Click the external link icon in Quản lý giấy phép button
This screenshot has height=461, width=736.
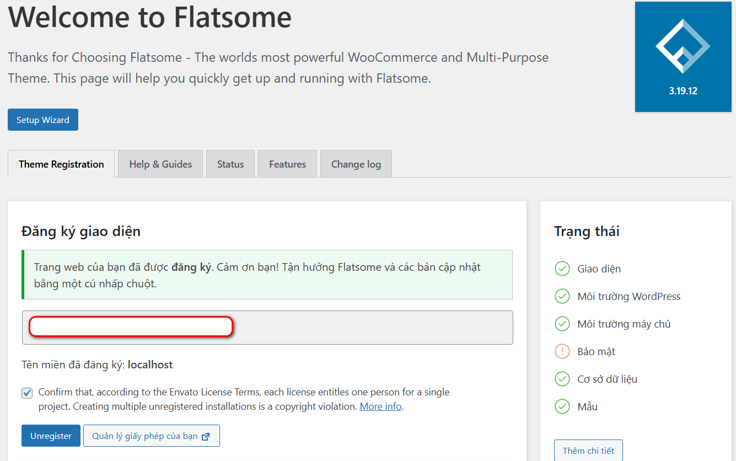[x=206, y=436]
